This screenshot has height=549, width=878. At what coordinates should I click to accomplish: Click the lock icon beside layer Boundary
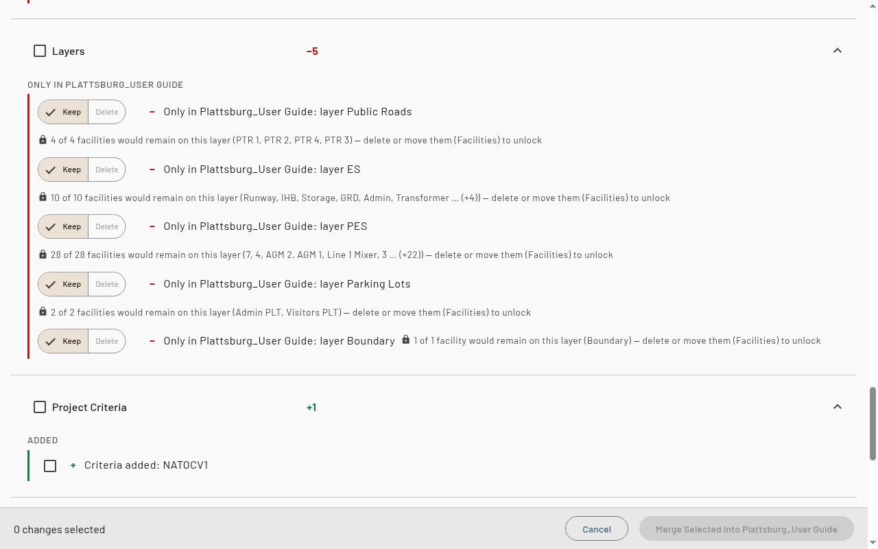[x=406, y=340]
